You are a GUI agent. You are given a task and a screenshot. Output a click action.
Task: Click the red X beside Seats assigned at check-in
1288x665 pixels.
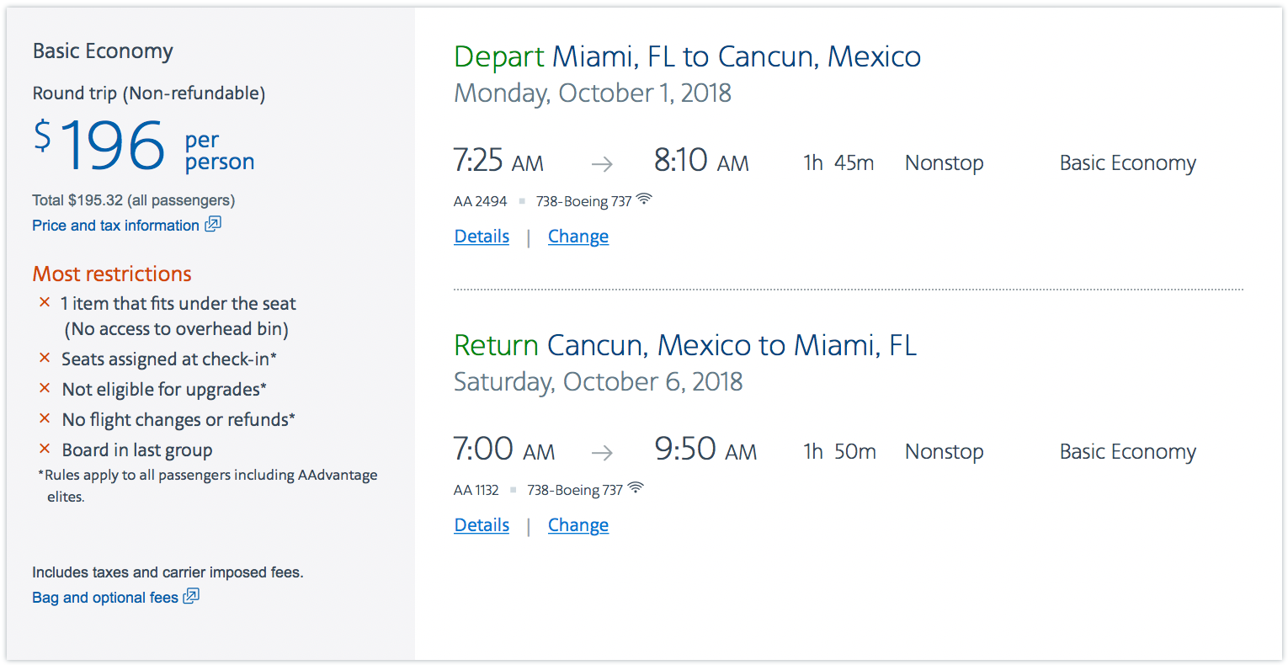(45, 358)
